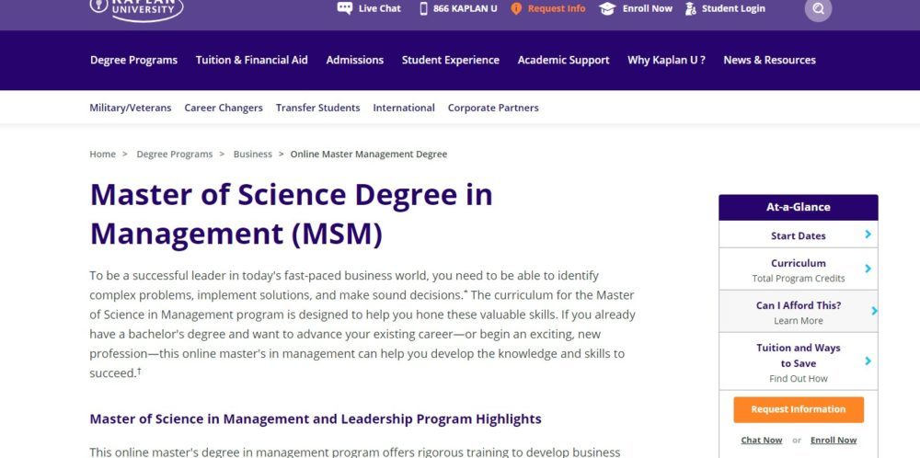Go to Business in the breadcrumb
The image size is (920, 458).
(252, 155)
